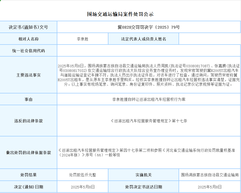Click the 统一社会信用代码 label
Image resolution: width=241 pixels, height=193 pixels.
point(29,51)
